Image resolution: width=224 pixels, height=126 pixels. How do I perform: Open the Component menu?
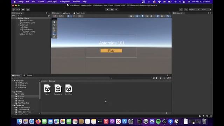coord(65,1)
